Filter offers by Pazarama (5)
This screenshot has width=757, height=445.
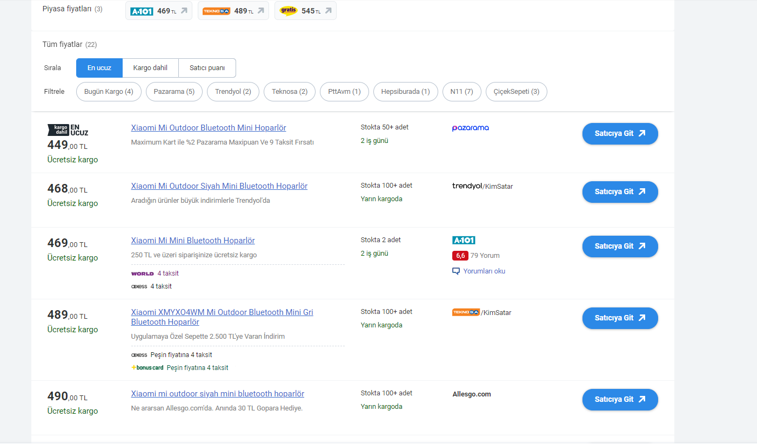click(x=174, y=92)
